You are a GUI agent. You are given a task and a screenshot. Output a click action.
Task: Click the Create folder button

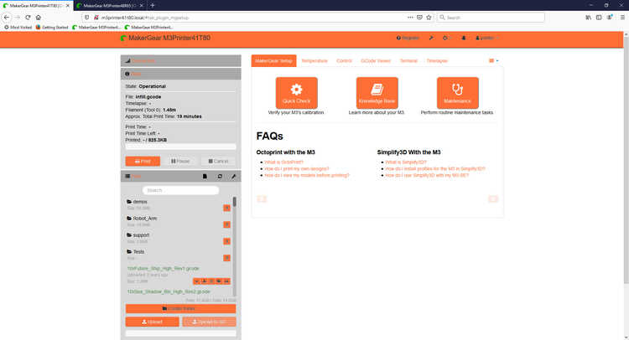tap(181, 309)
